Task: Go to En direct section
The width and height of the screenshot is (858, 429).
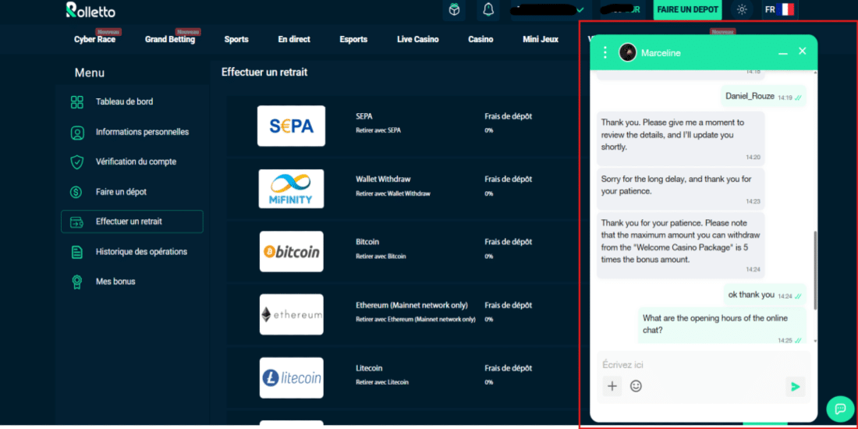Action: [294, 40]
